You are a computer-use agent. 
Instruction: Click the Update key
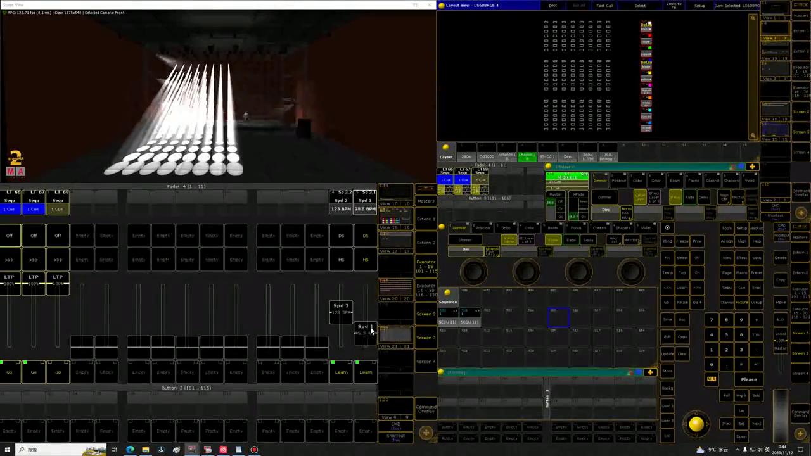tap(667, 353)
